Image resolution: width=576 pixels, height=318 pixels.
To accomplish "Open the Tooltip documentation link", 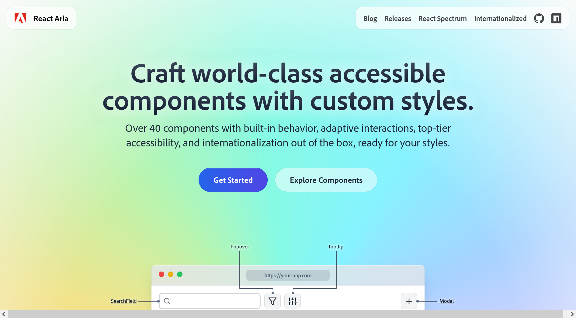I will (335, 247).
